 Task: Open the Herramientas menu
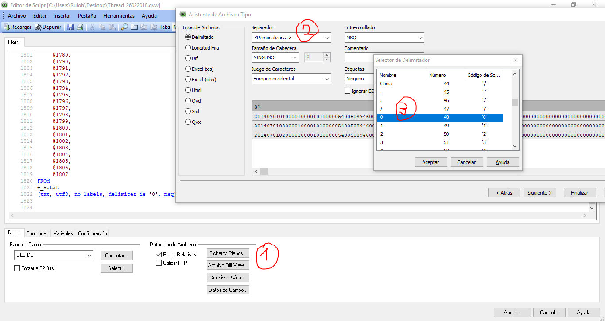119,15
